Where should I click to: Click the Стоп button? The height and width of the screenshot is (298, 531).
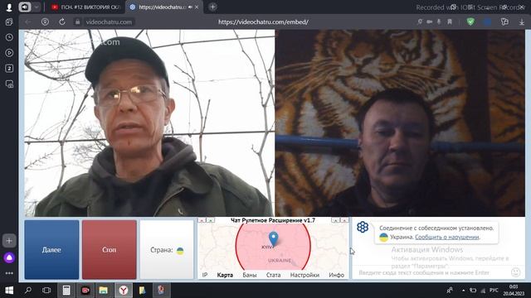pos(109,250)
